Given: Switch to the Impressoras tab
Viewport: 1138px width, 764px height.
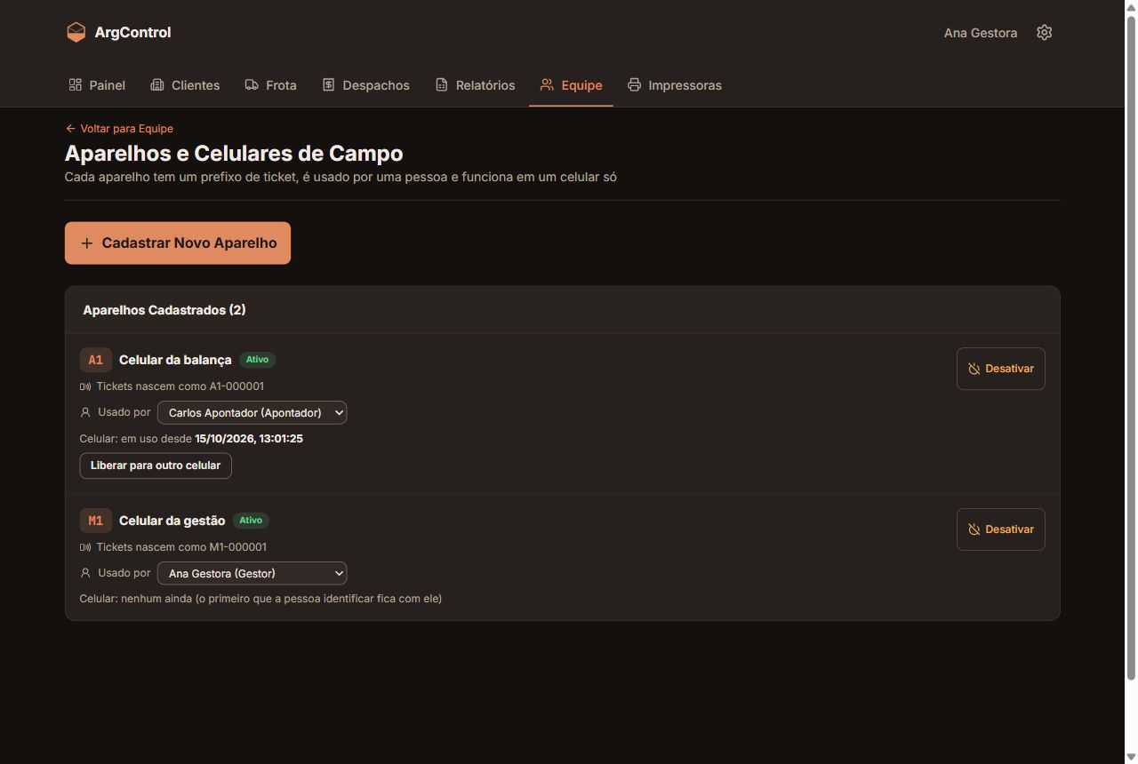Looking at the screenshot, I should [x=674, y=85].
